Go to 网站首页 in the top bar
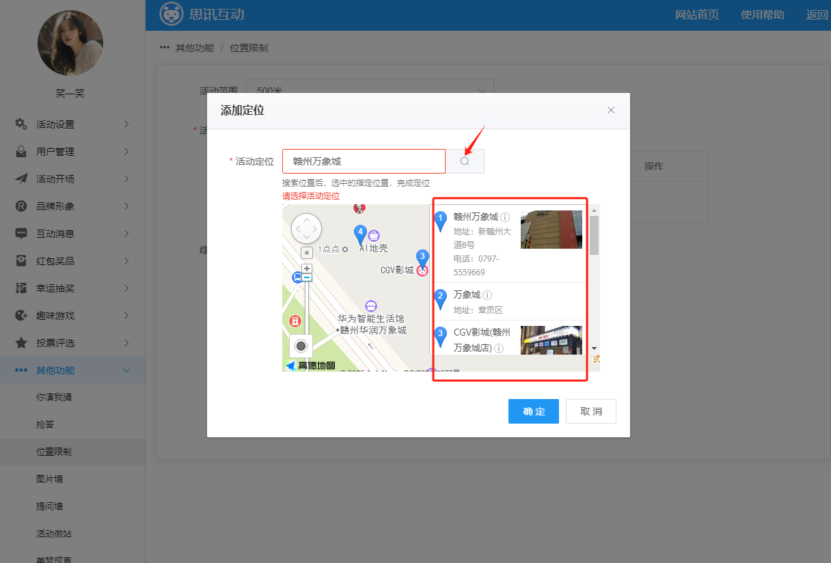Viewport: 831px width, 563px height. pos(697,15)
